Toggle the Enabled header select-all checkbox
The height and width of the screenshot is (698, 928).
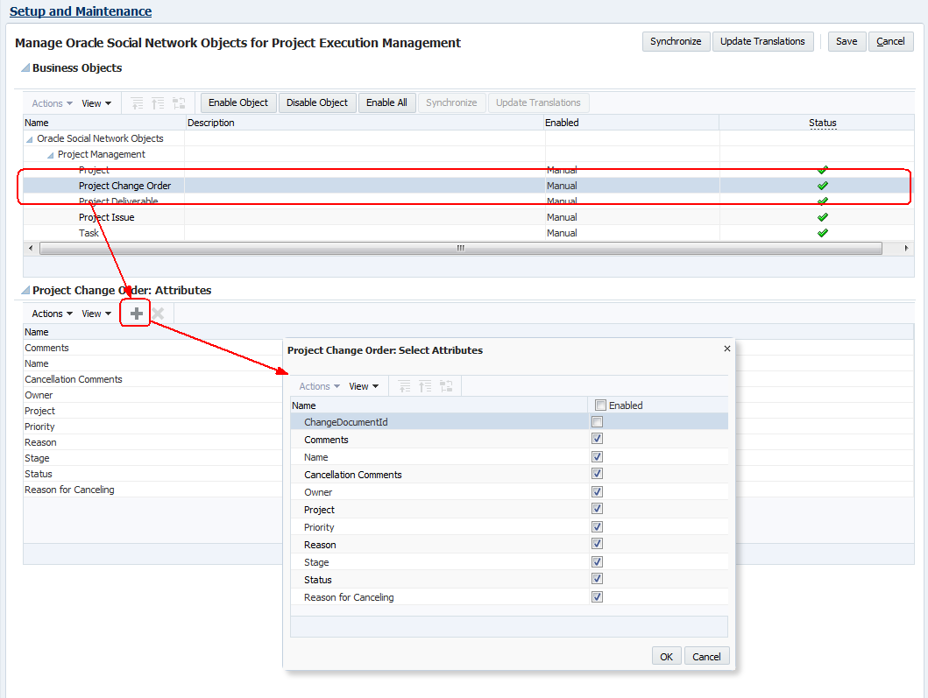[600, 405]
